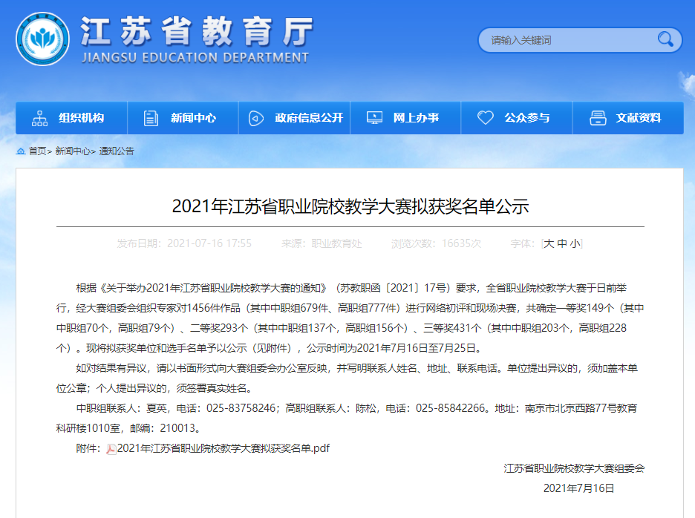
Task: Go to 新闻中心 in the breadcrumb
Action: pyautogui.click(x=73, y=151)
